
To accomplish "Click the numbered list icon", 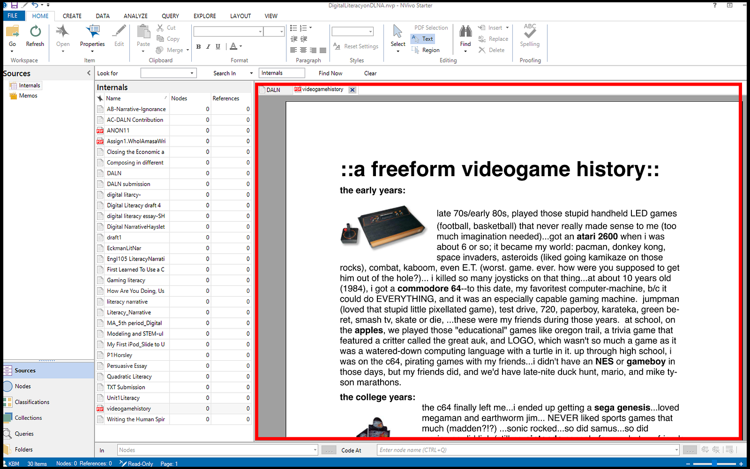I will coord(303,28).
